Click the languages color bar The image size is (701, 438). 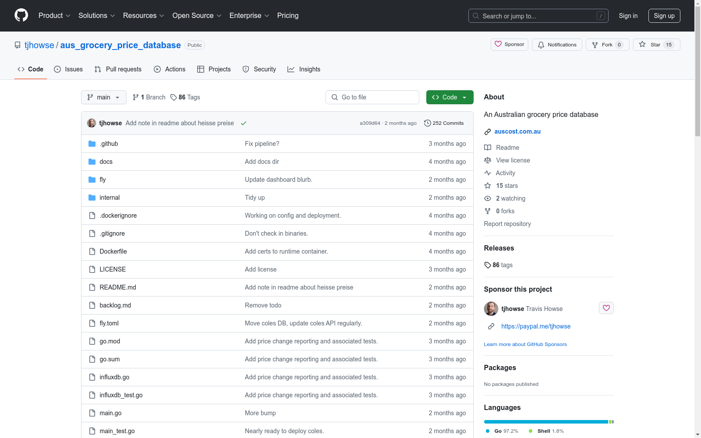click(x=549, y=422)
